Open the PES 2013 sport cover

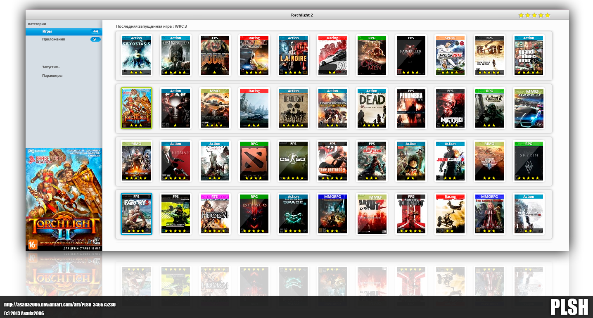click(450, 55)
